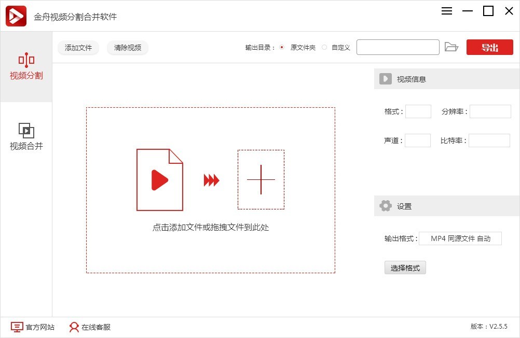Image resolution: width=520 pixels, height=338 pixels.
Task: Click the 官方网站 monitor icon
Action: click(17, 327)
